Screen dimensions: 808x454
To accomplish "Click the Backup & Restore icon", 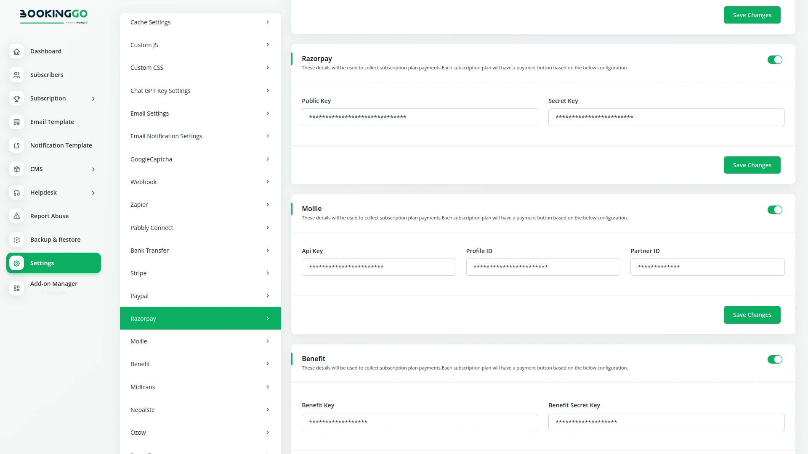I will tap(16, 240).
